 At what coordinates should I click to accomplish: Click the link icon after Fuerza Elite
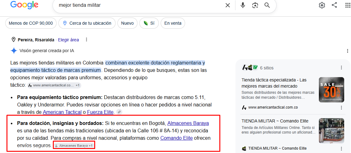120,112
